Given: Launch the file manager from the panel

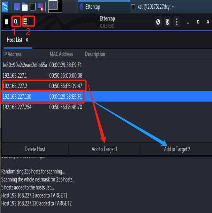Looking at the screenshot, I should point(25,7).
